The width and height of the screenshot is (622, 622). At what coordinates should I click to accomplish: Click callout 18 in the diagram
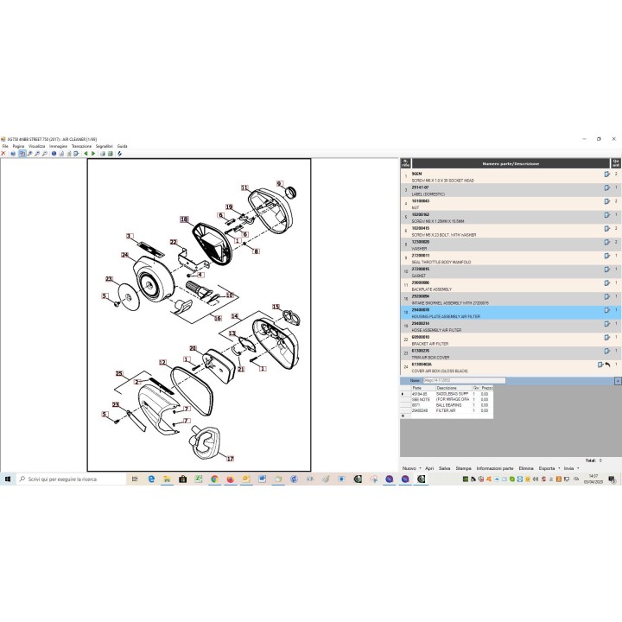tap(184, 219)
